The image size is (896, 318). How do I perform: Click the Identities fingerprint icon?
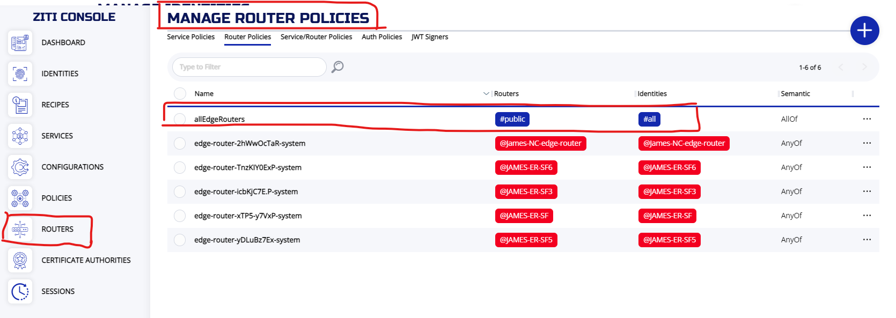(20, 74)
